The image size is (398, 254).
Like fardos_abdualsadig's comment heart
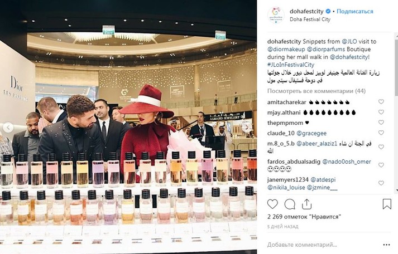tap(381, 165)
